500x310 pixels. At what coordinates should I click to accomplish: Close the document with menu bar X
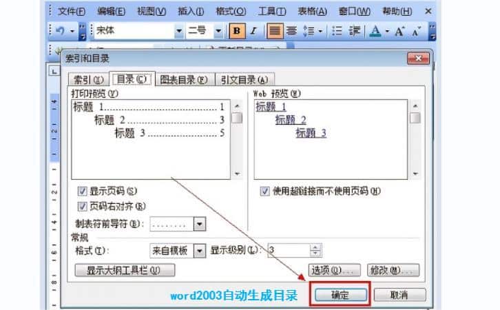click(x=428, y=12)
